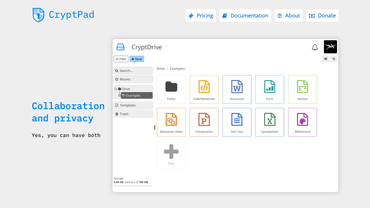This screenshot has width=370, height=208.
Task: Select the Folder item
Action: coord(171,89)
